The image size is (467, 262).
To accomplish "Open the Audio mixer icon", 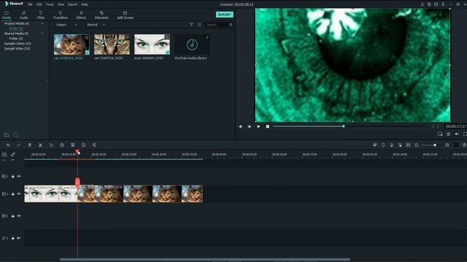I will pos(400,145).
